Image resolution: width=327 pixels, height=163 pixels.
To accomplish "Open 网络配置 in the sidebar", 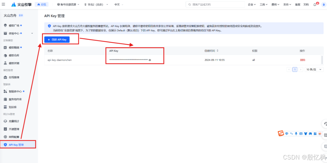I will point(14,137).
